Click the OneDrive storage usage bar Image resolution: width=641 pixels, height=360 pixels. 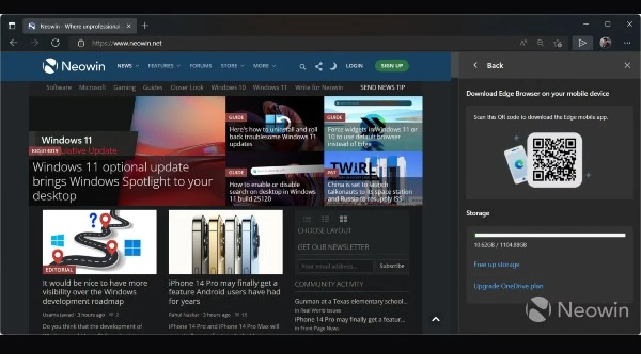pyautogui.click(x=550, y=235)
